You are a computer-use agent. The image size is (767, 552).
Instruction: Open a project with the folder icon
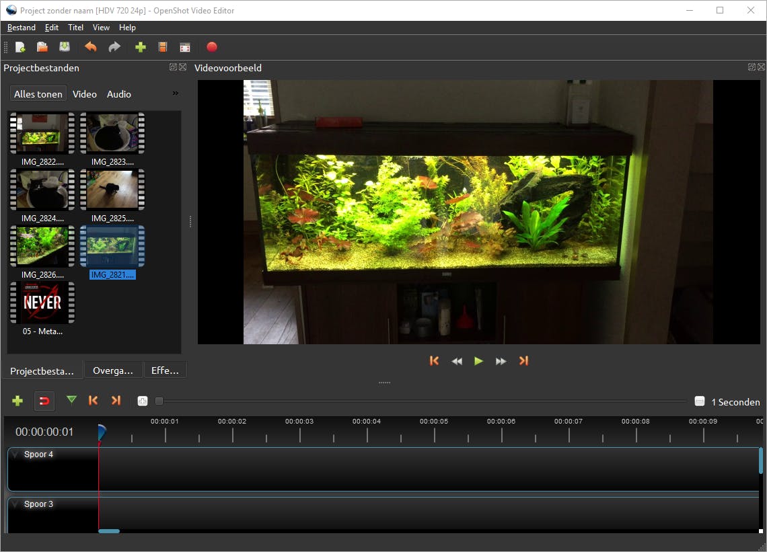click(x=42, y=47)
